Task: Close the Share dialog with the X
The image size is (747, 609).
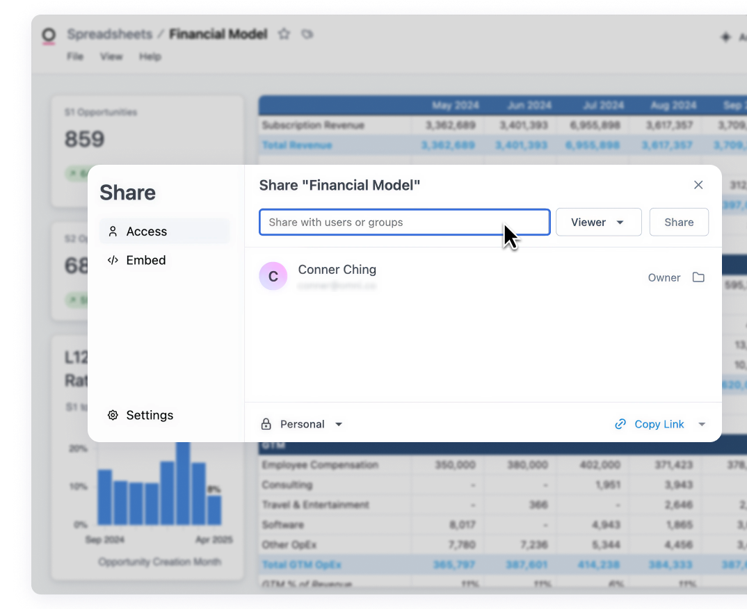Action: 698,185
